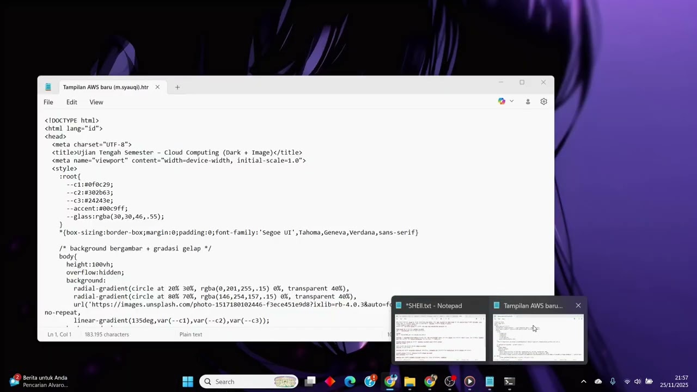Open the Notepad Settings gear icon
The height and width of the screenshot is (392, 697).
coord(543,102)
